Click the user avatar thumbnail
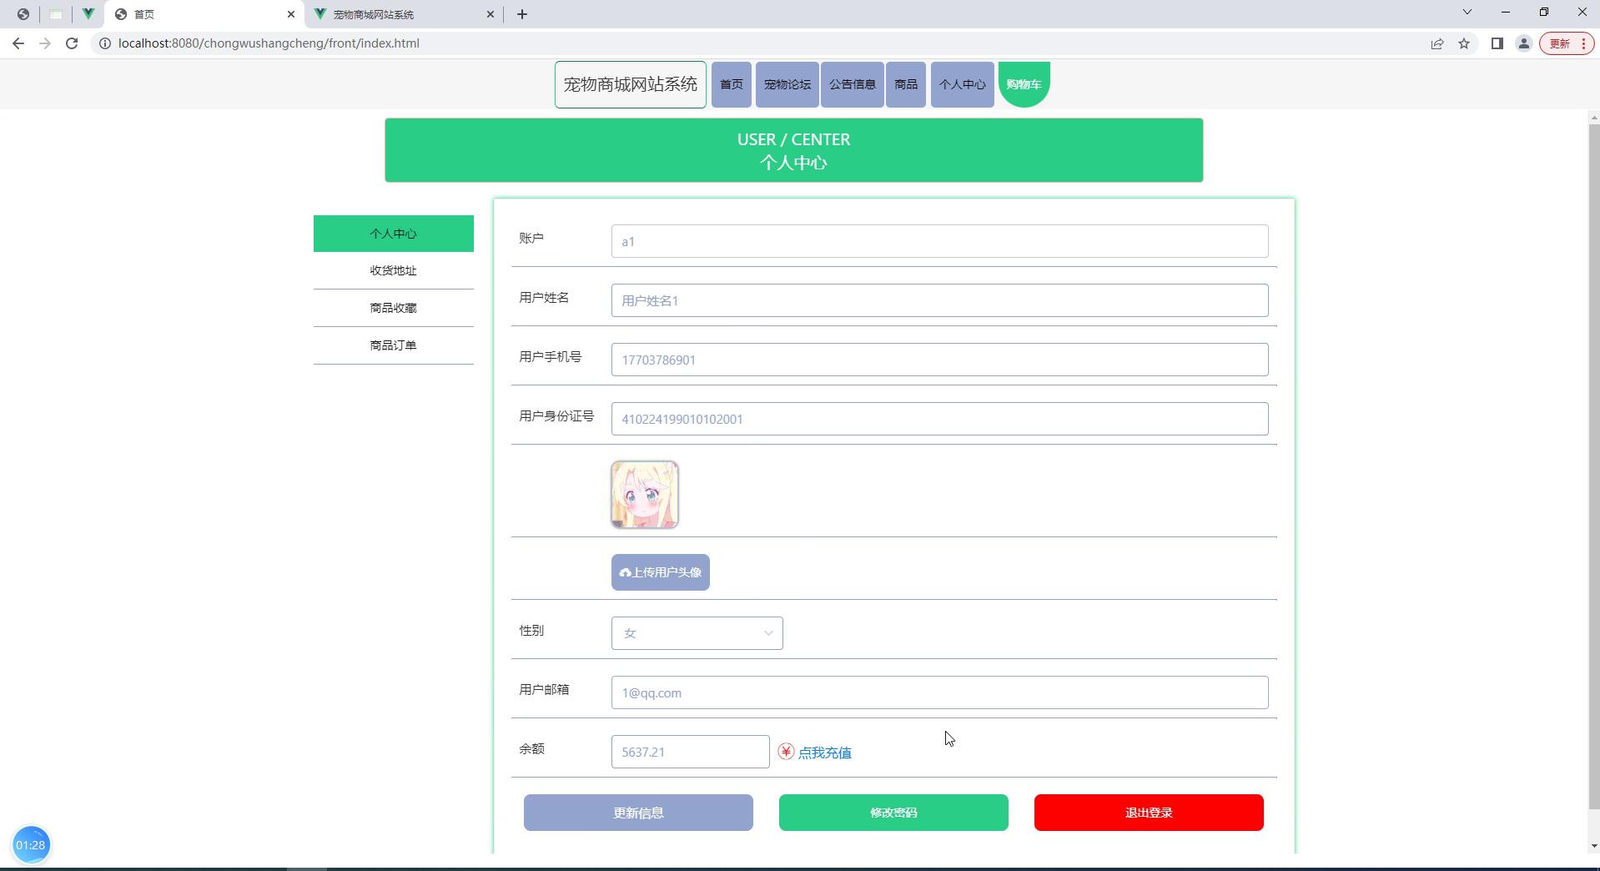The height and width of the screenshot is (871, 1600). [x=645, y=495]
